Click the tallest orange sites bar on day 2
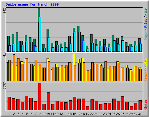This screenshot has height=117, width=149. 14,68
